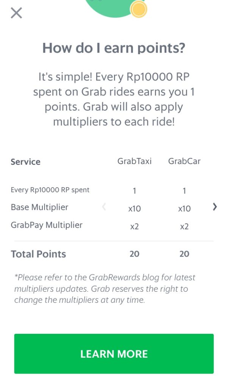Select the Service column label
Viewport: 228px width, 388px height.
[25, 162]
